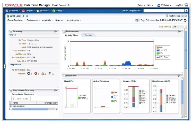Click the Wait legend color swatch in Performance

coord(157,48)
